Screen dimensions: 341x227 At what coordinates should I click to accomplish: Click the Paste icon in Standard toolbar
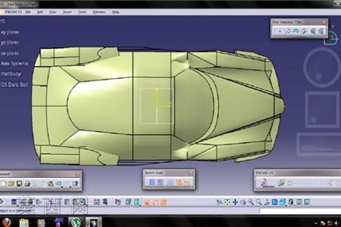(x=50, y=184)
